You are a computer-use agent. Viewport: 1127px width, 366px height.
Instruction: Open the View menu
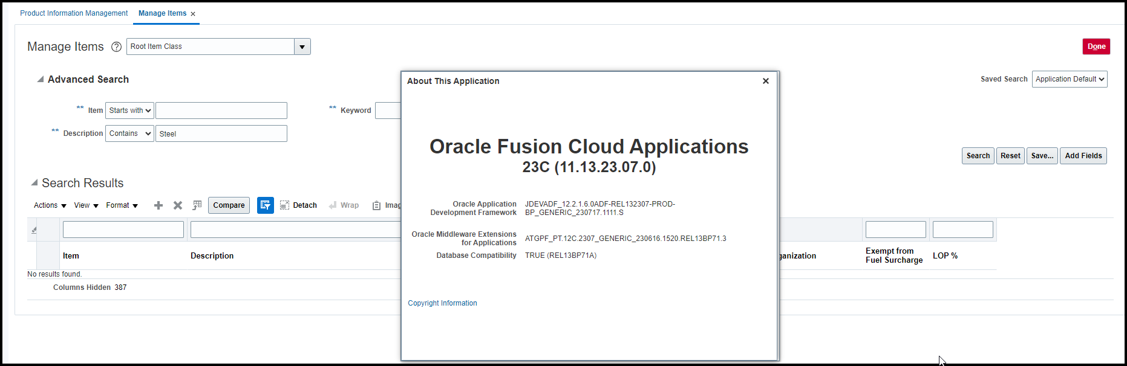click(86, 205)
